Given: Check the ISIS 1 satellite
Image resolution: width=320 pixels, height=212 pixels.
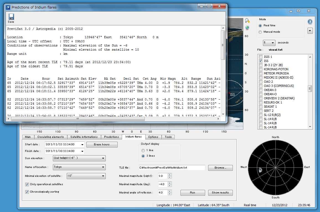Looking at the screenshot, I should [260, 57].
